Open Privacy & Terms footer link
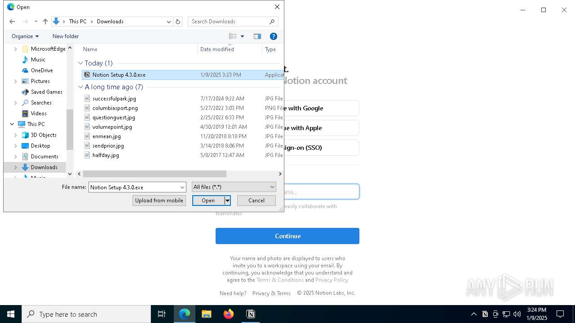575x323 pixels. pyautogui.click(x=271, y=293)
